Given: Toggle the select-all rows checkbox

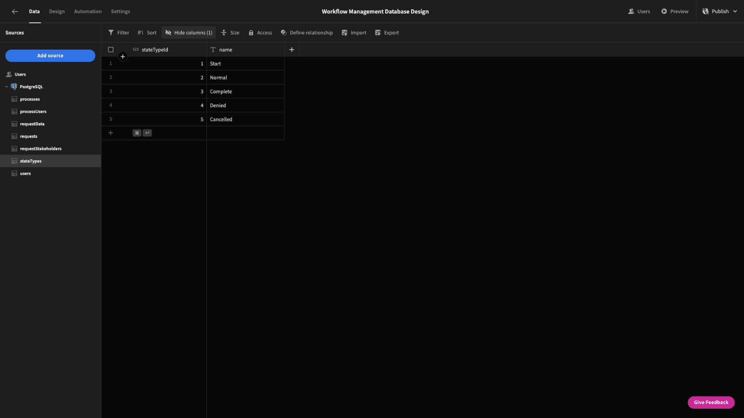Looking at the screenshot, I should click(x=111, y=50).
